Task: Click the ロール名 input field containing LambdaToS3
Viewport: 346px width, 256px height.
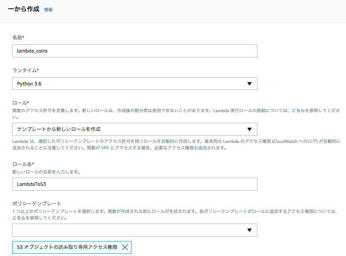Action: [135, 184]
